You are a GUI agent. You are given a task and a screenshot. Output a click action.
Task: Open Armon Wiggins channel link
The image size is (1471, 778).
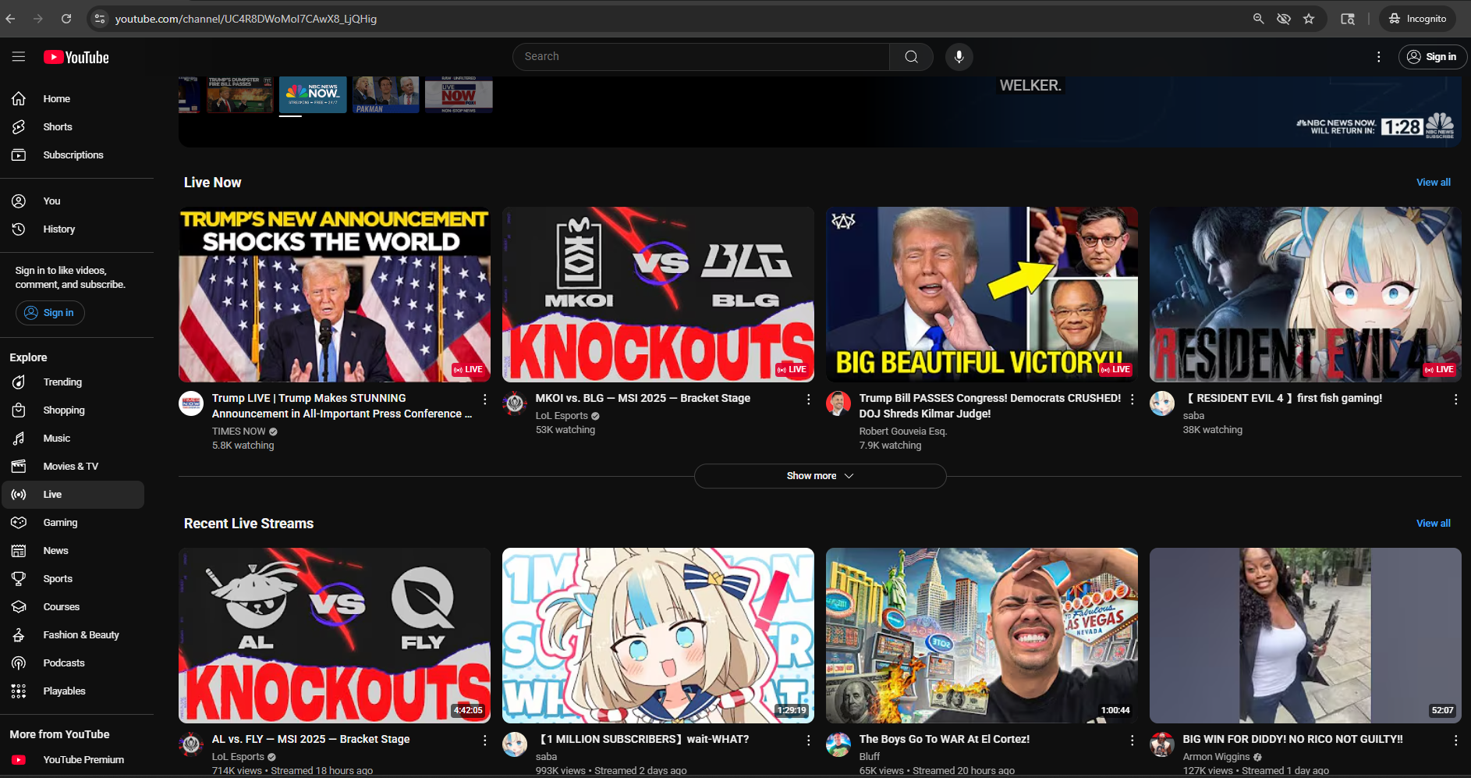tap(1216, 757)
